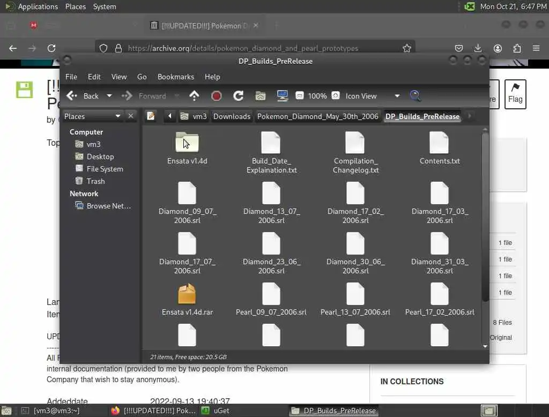Open Computer from the toolbar icon
549x417 pixels.
(282, 96)
